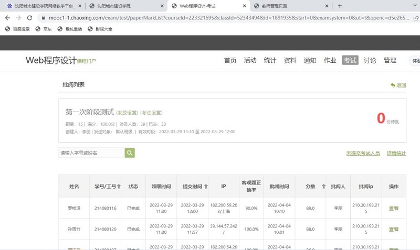Viewport: 420px width, 250px height.
Task: Click 查看 for student 罗桢译
Action: pos(393,208)
